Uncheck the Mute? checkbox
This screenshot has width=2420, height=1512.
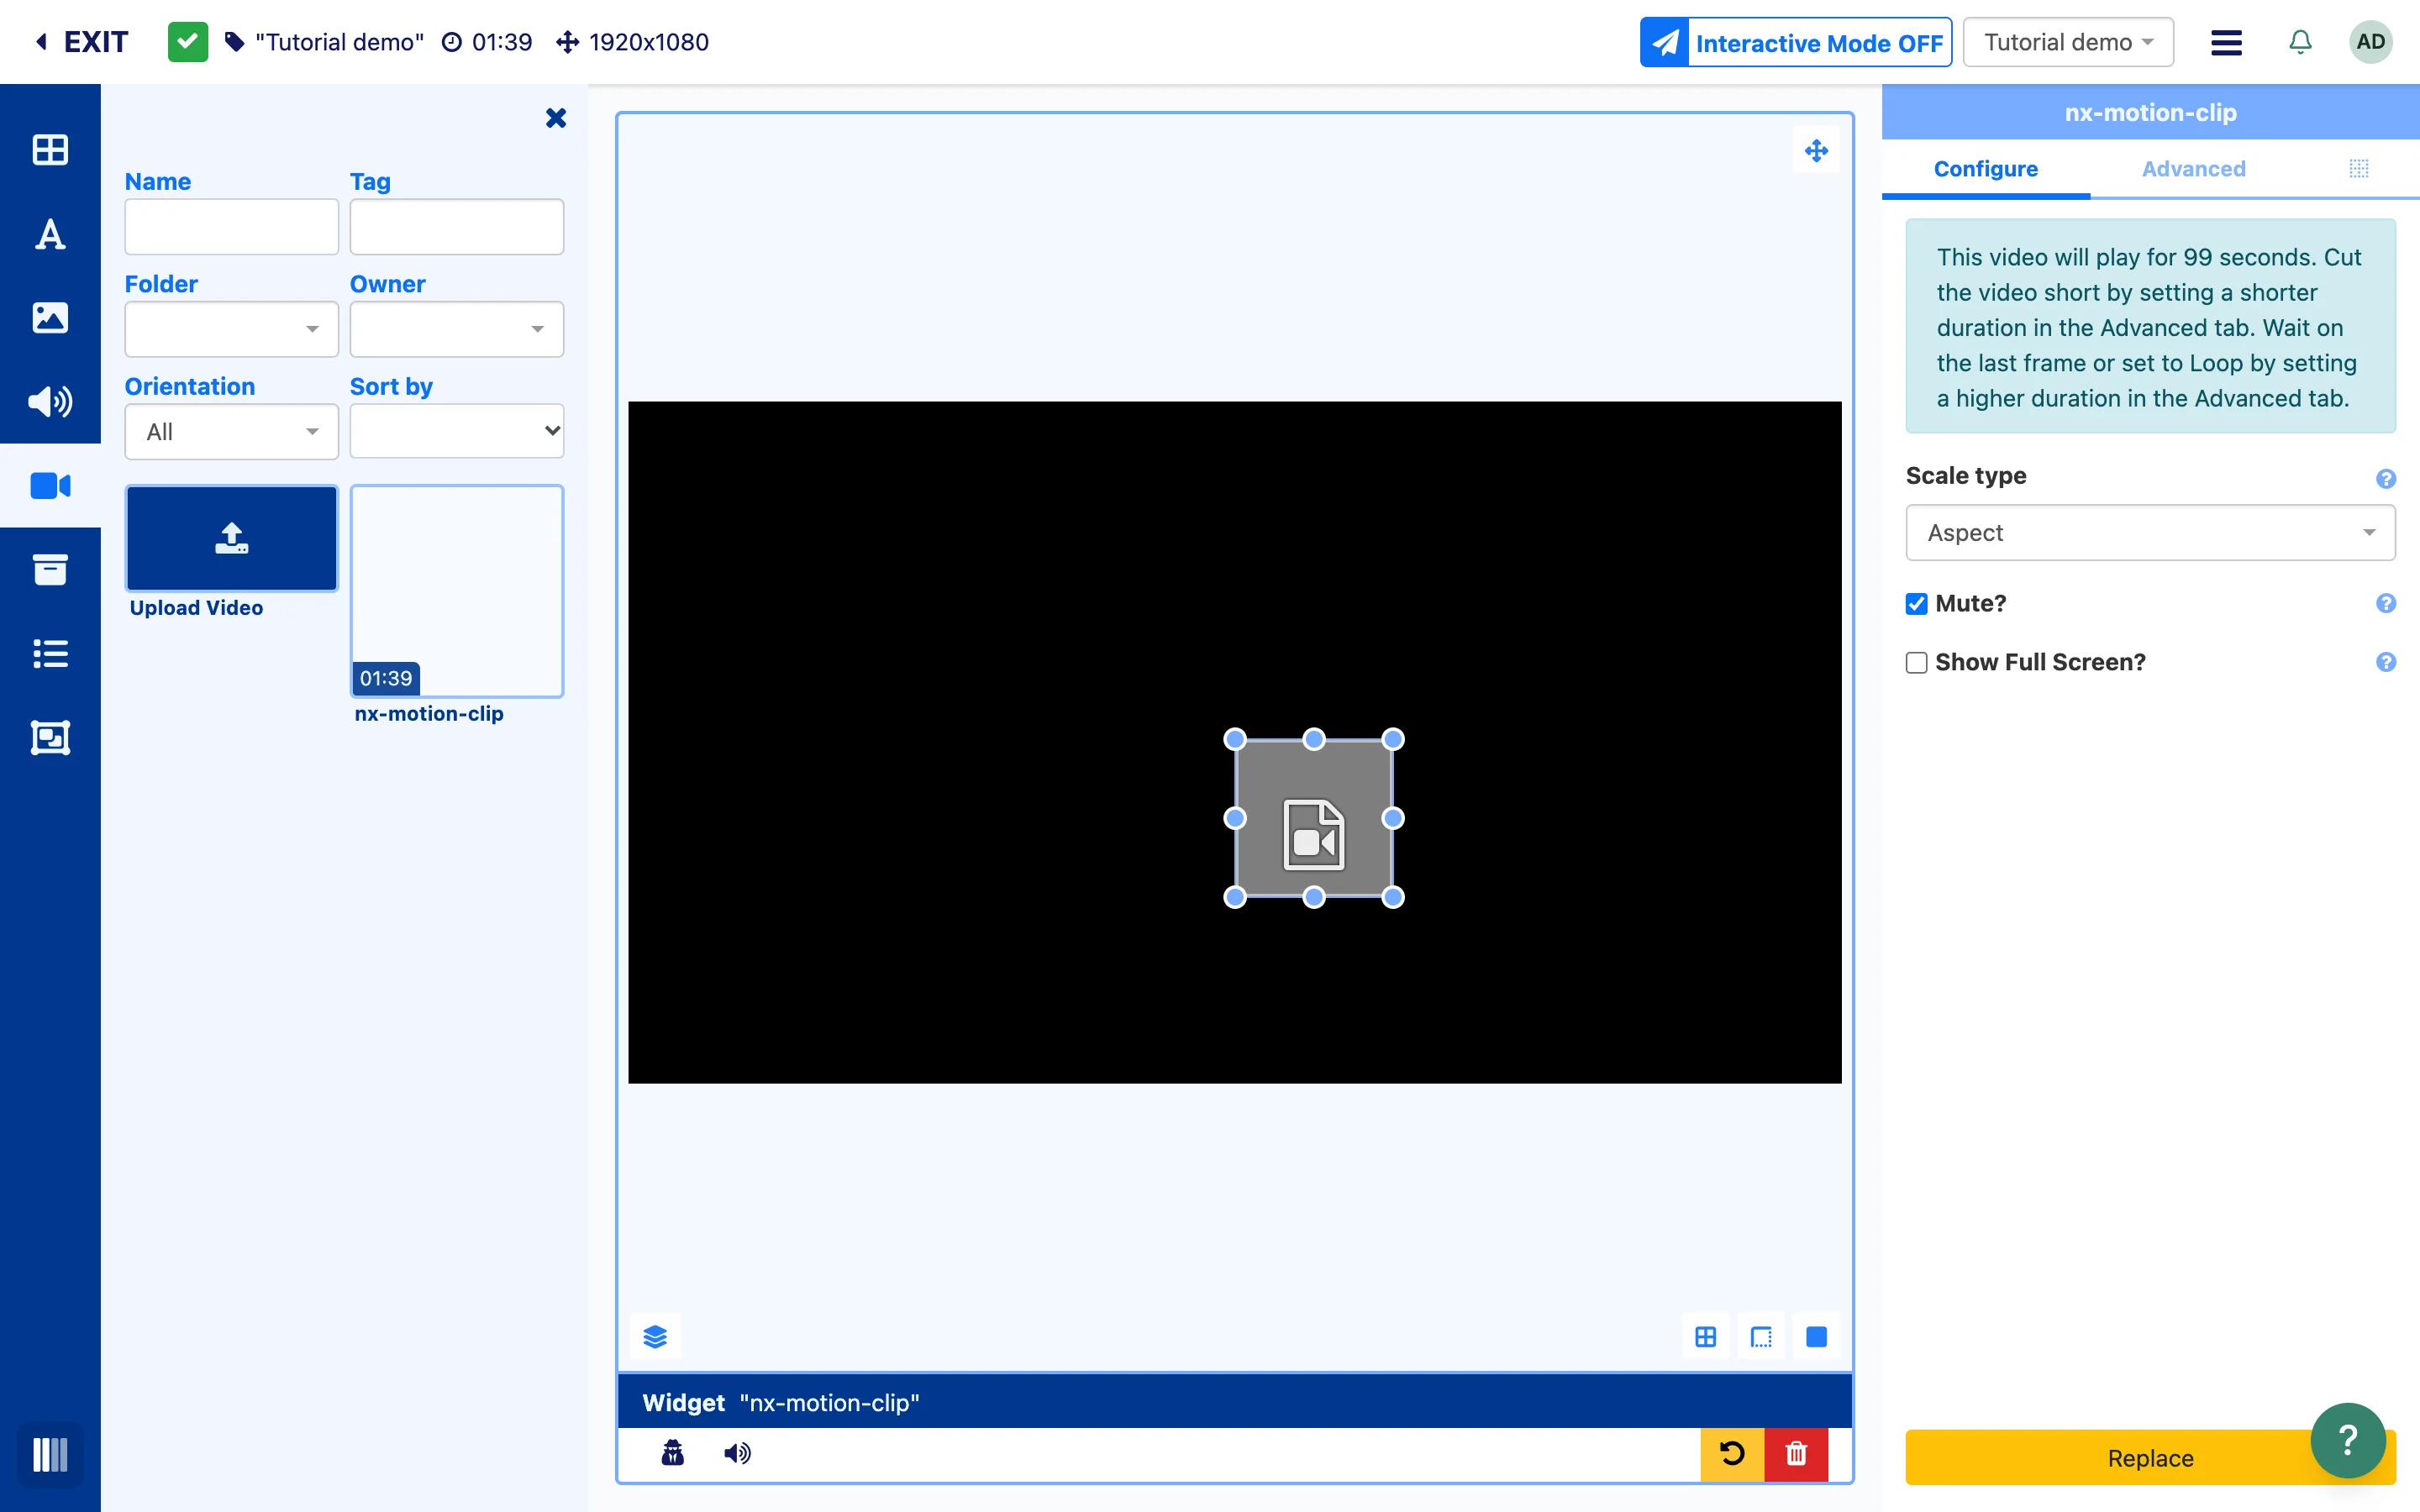click(x=1916, y=604)
